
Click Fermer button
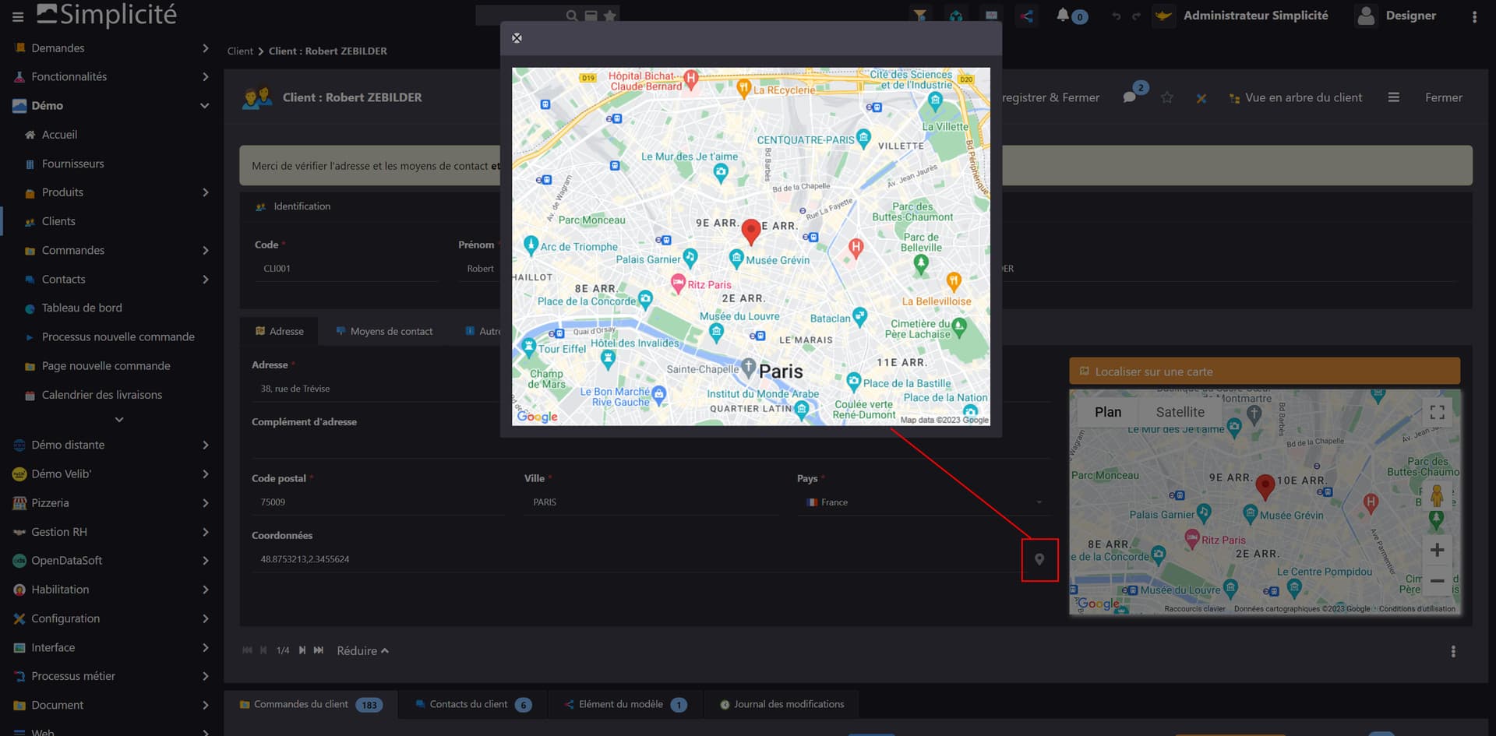coord(1444,97)
